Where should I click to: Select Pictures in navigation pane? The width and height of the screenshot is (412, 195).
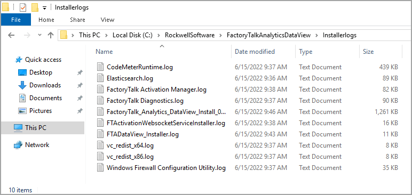click(41, 111)
